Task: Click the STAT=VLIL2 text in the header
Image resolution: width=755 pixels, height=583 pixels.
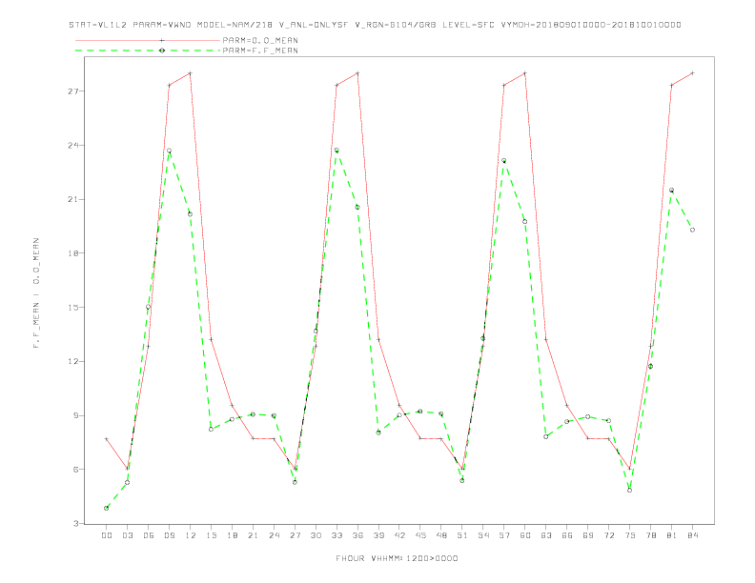Action: pyautogui.click(x=98, y=25)
